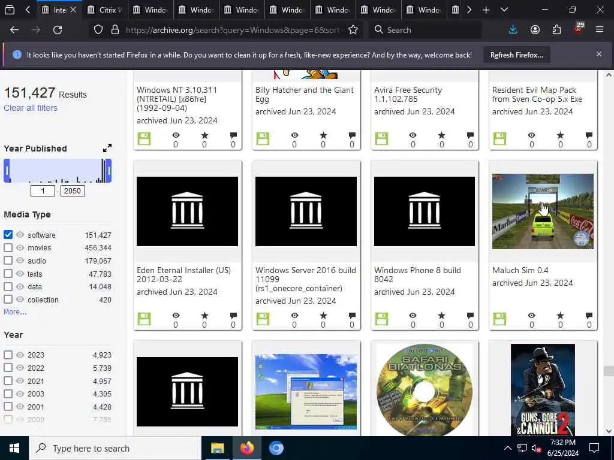List all tabs dropdown arrow
The image size is (614, 460).
pyautogui.click(x=504, y=10)
